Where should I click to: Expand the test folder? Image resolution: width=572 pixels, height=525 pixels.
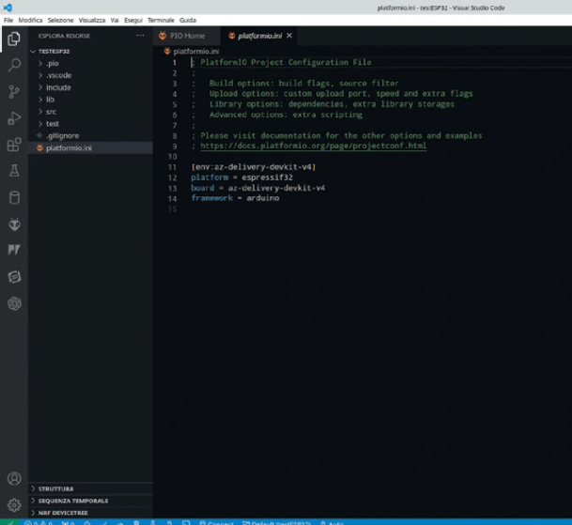point(40,124)
